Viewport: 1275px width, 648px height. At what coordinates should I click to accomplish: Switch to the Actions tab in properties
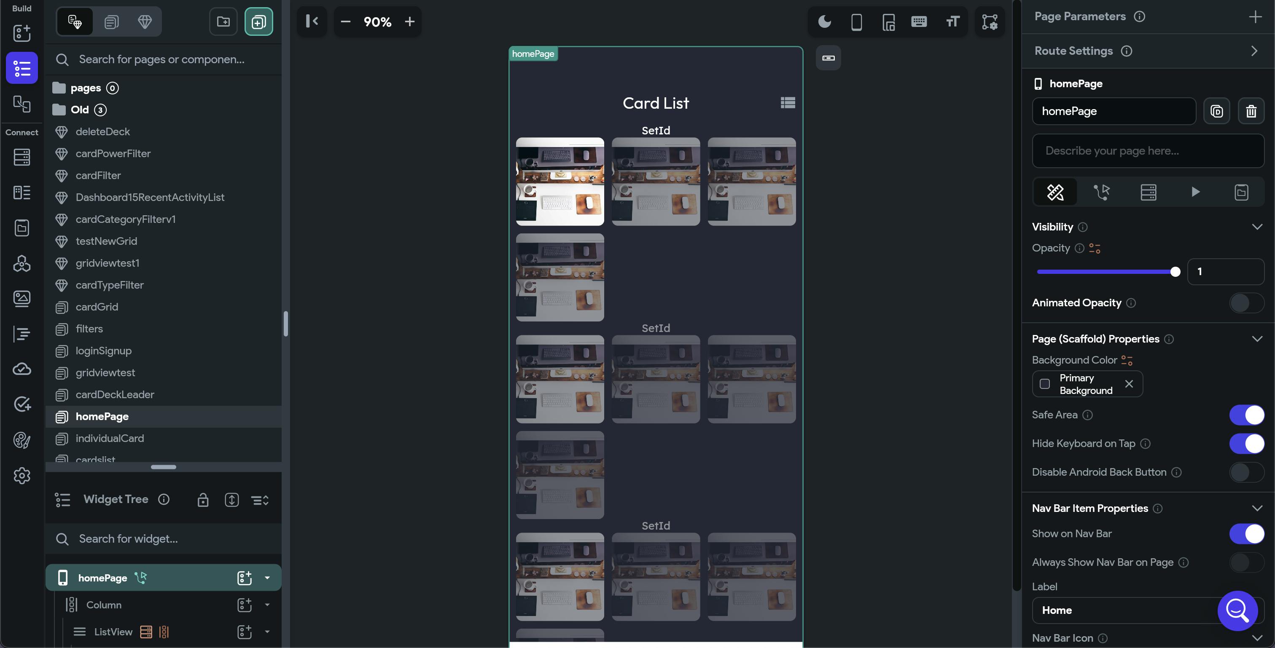[x=1101, y=192]
